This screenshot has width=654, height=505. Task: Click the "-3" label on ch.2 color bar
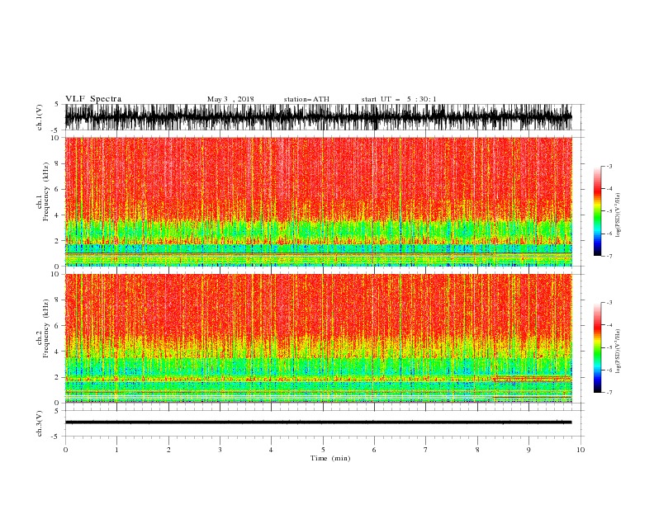click(x=609, y=303)
